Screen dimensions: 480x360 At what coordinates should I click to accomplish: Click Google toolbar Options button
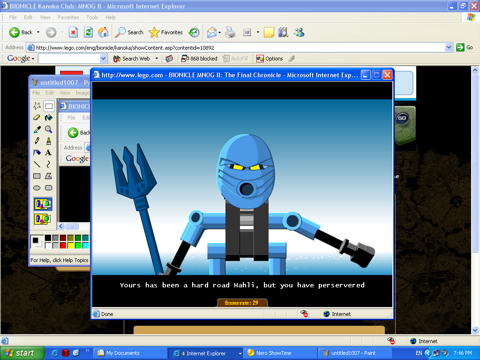pyautogui.click(x=270, y=59)
